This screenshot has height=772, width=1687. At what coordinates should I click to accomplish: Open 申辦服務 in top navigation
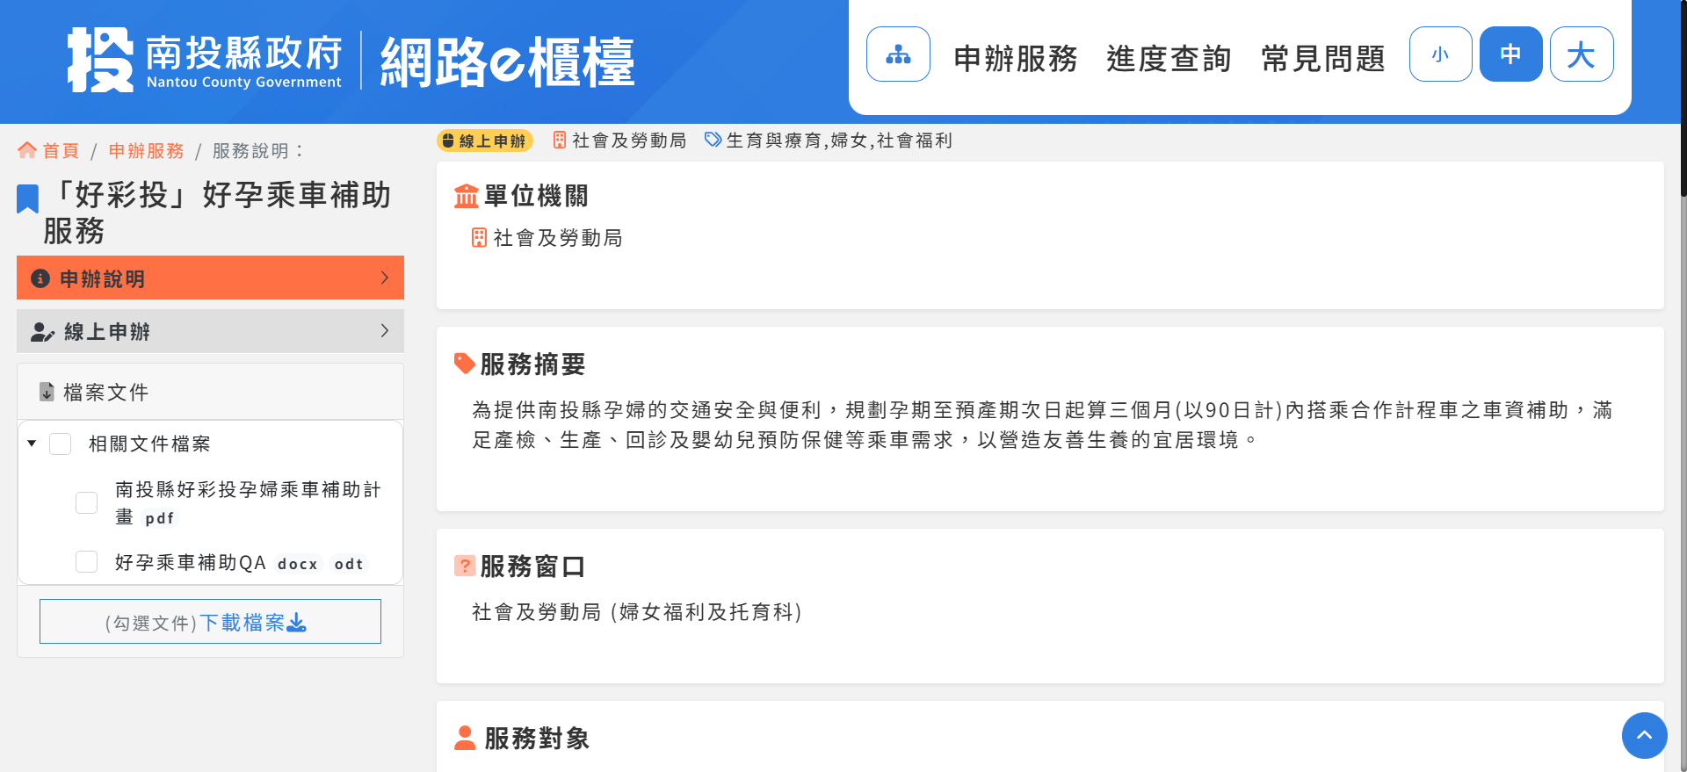pyautogui.click(x=1016, y=59)
